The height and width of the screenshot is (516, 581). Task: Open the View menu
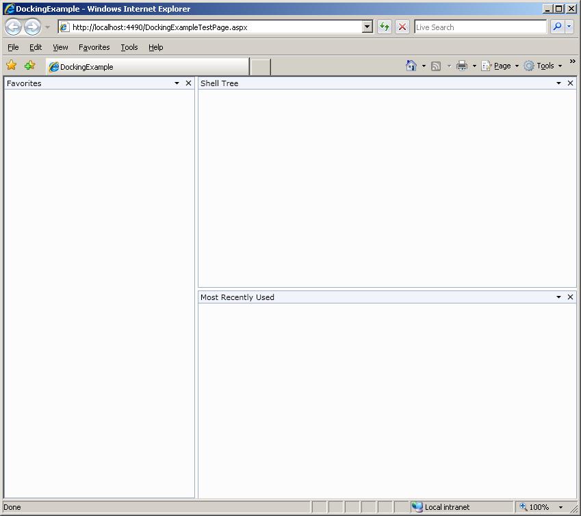(x=60, y=47)
